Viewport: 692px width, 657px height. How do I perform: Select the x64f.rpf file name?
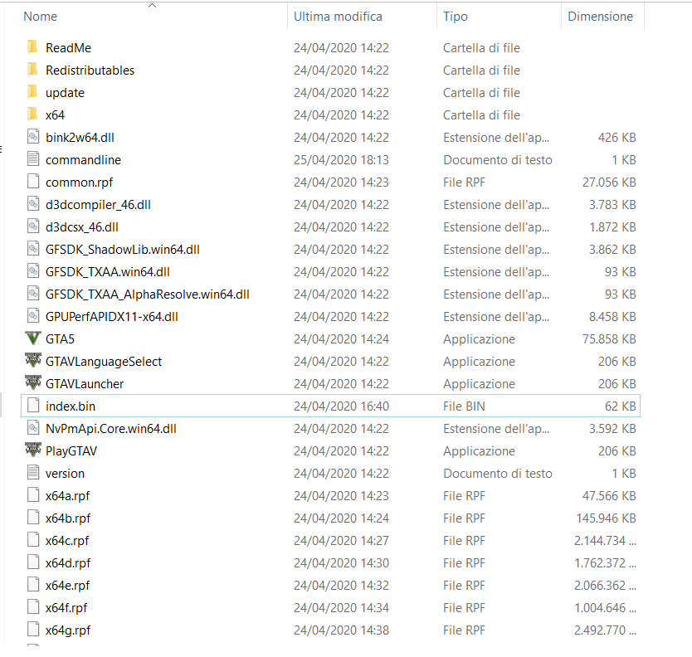coord(66,607)
